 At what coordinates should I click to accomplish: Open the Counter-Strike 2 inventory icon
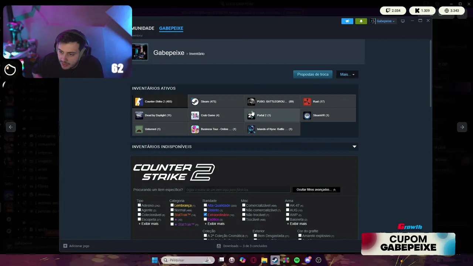(139, 102)
